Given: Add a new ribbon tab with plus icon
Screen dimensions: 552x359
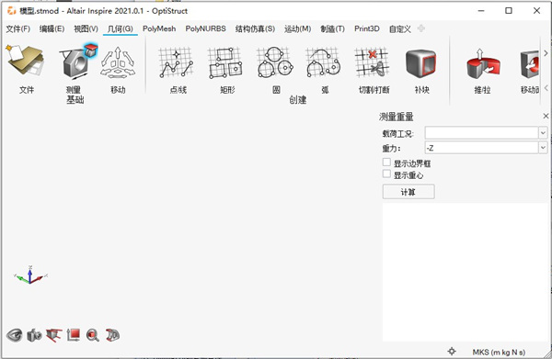Looking at the screenshot, I should tap(421, 28).
